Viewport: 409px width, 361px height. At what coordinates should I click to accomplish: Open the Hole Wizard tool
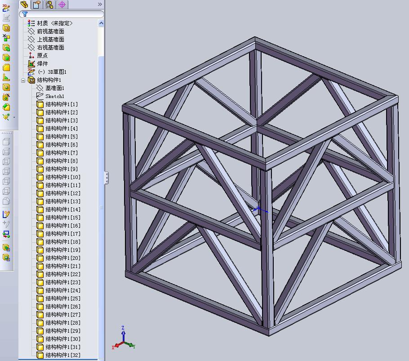click(x=6, y=97)
